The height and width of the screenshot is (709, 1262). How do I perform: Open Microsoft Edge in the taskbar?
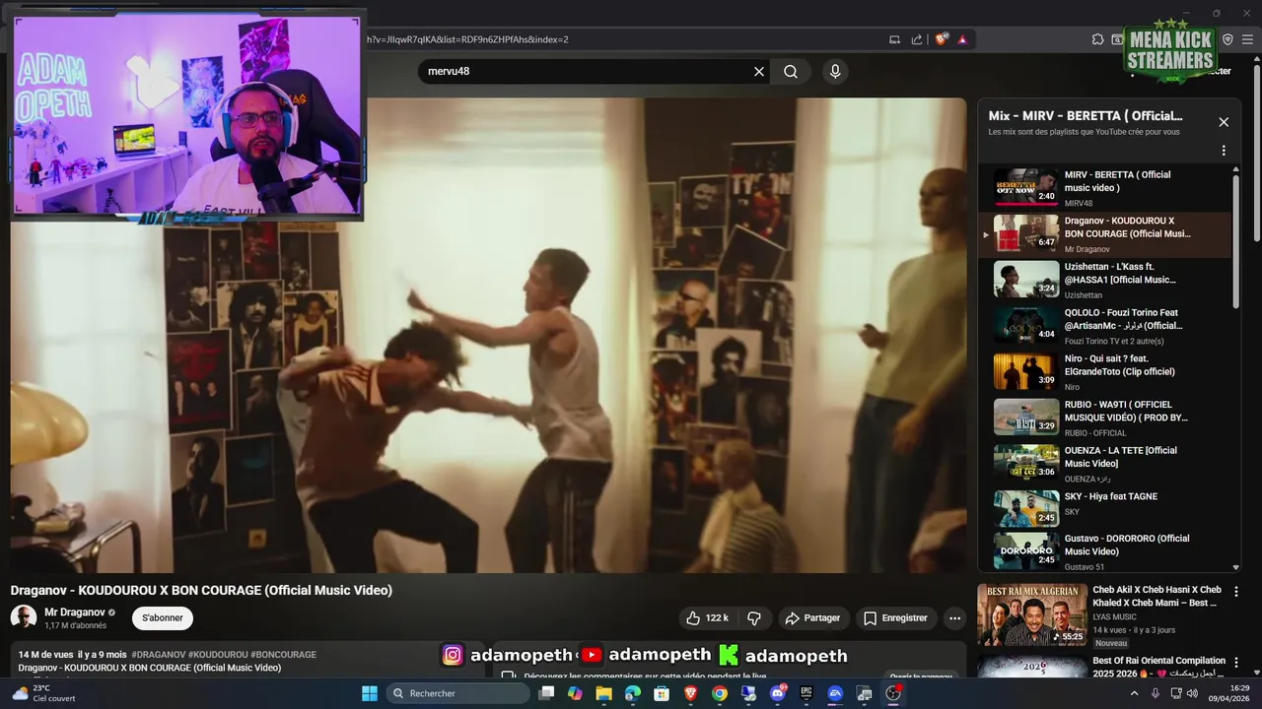click(x=633, y=693)
